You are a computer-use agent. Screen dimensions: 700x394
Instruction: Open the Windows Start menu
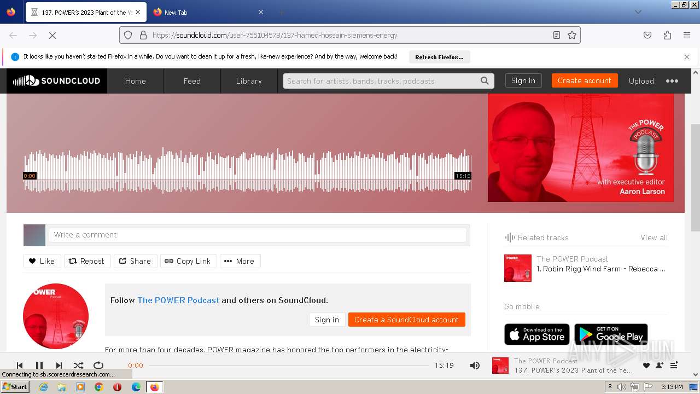pos(15,386)
